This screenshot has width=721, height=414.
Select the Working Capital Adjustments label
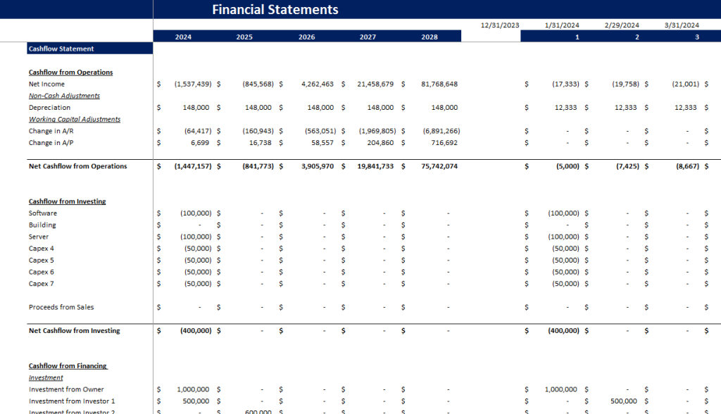click(75, 119)
